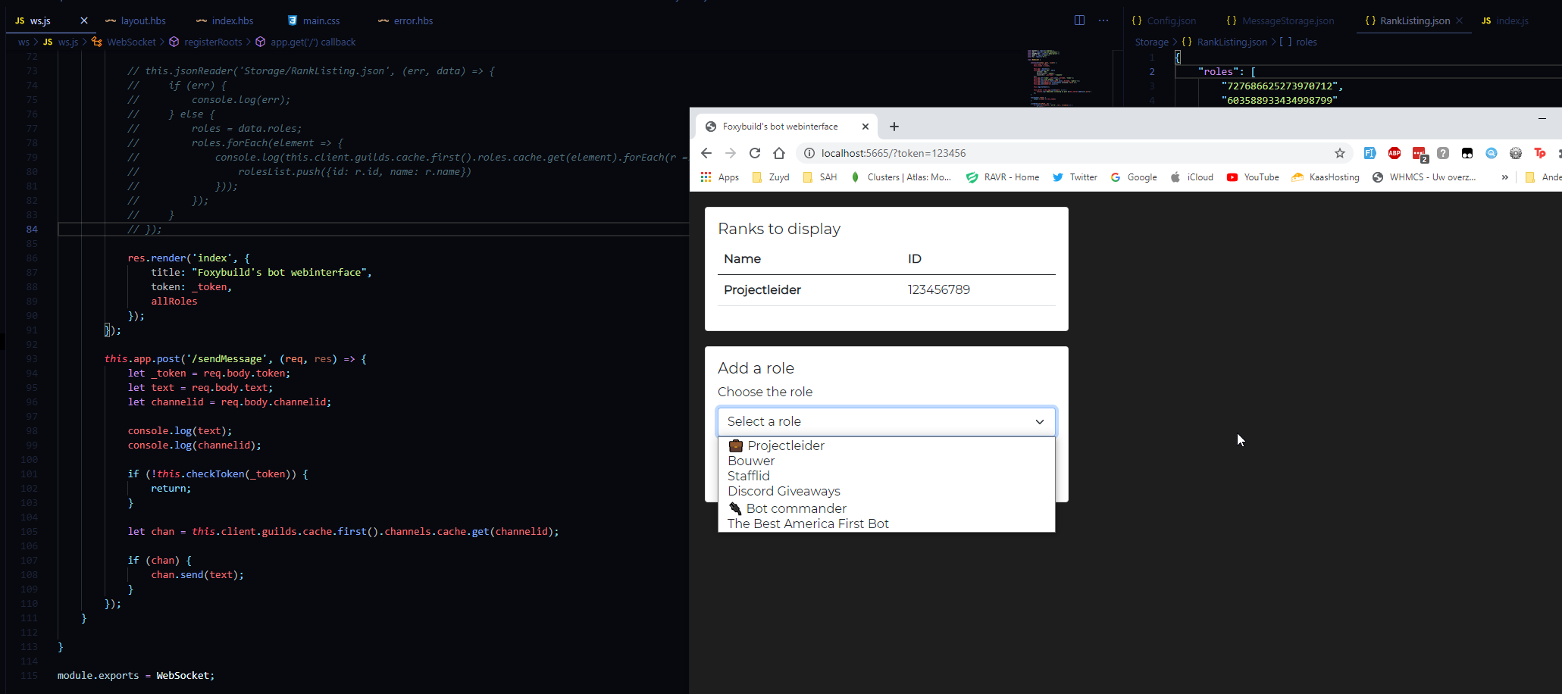Image resolution: width=1562 pixels, height=694 pixels.
Task: Click the browser home icon
Action: coord(779,153)
